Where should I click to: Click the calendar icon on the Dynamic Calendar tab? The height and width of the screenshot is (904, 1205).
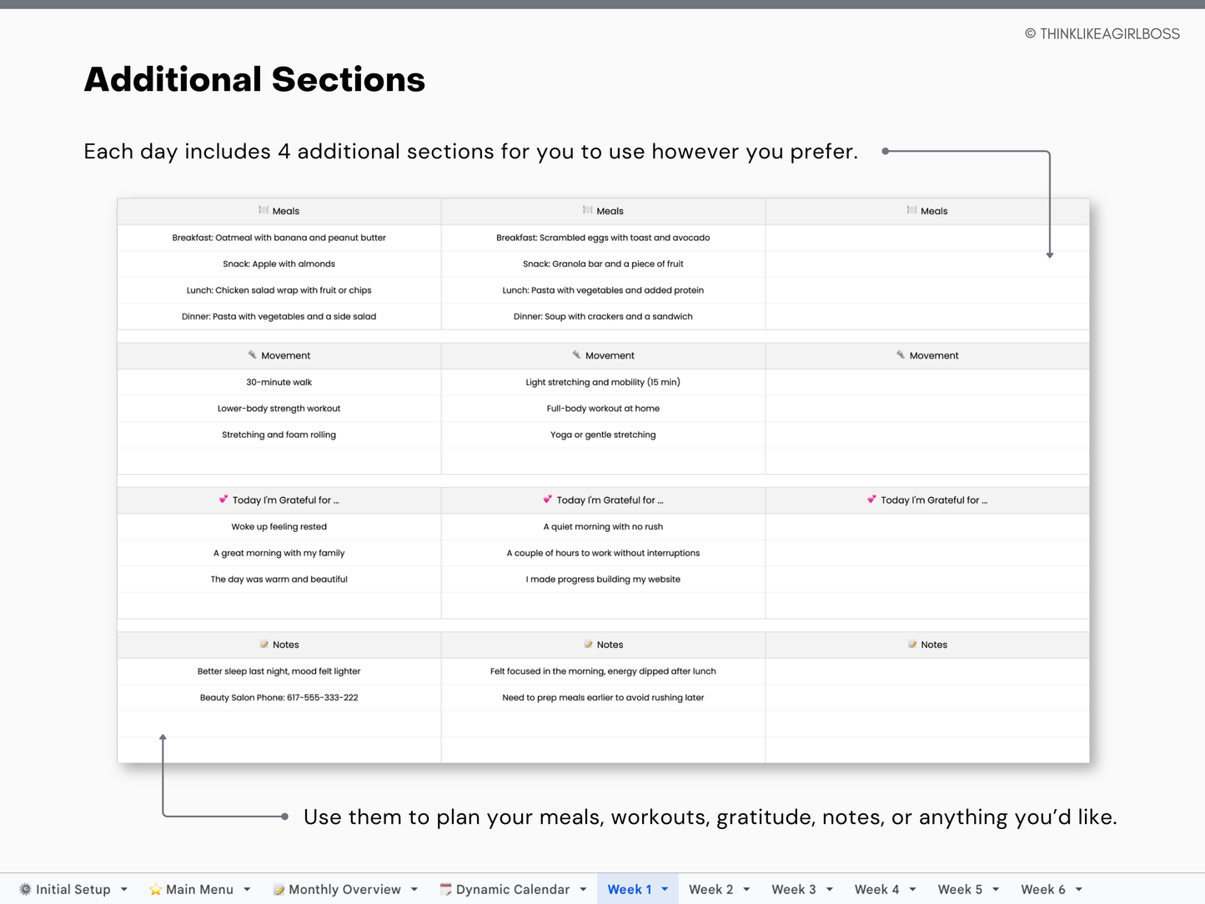coord(447,889)
